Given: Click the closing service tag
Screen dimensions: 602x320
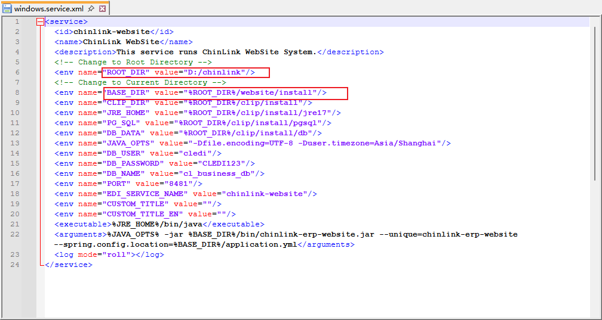Looking at the screenshot, I should [x=69, y=265].
